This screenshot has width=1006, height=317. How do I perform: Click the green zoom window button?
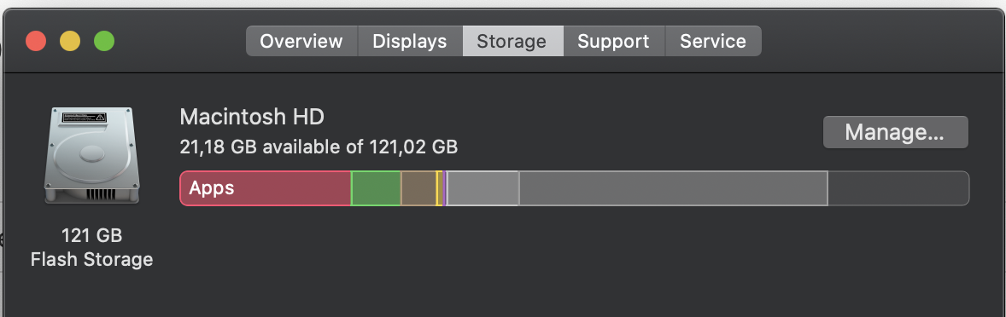(104, 42)
